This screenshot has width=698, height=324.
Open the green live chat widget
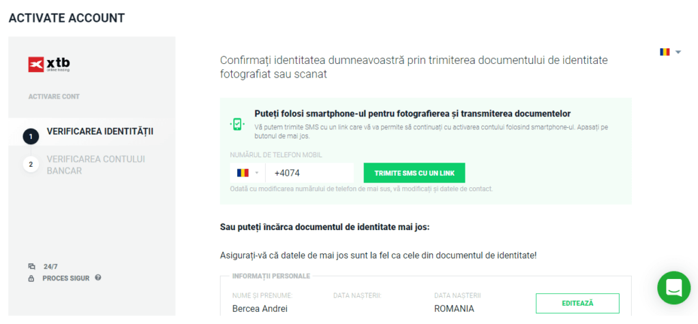pyautogui.click(x=673, y=288)
